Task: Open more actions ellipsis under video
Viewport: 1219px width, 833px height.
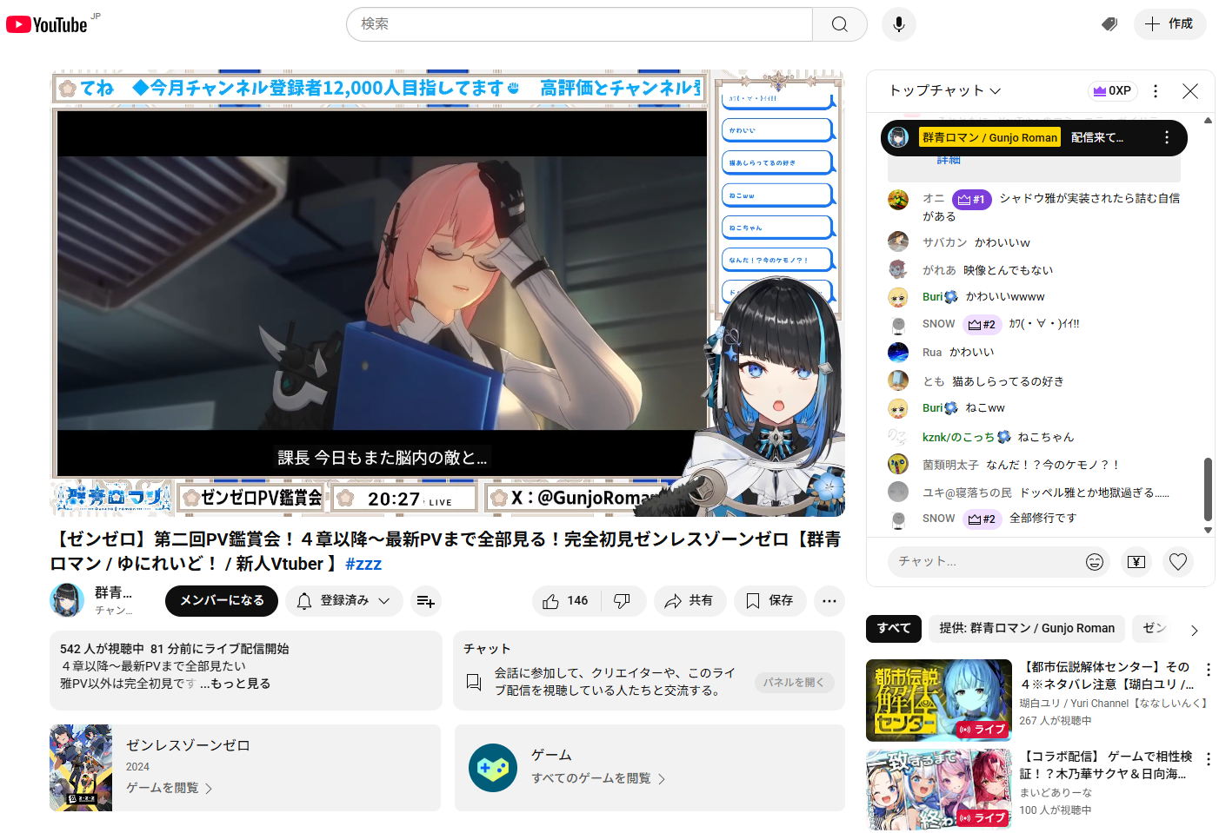Action: click(x=829, y=601)
